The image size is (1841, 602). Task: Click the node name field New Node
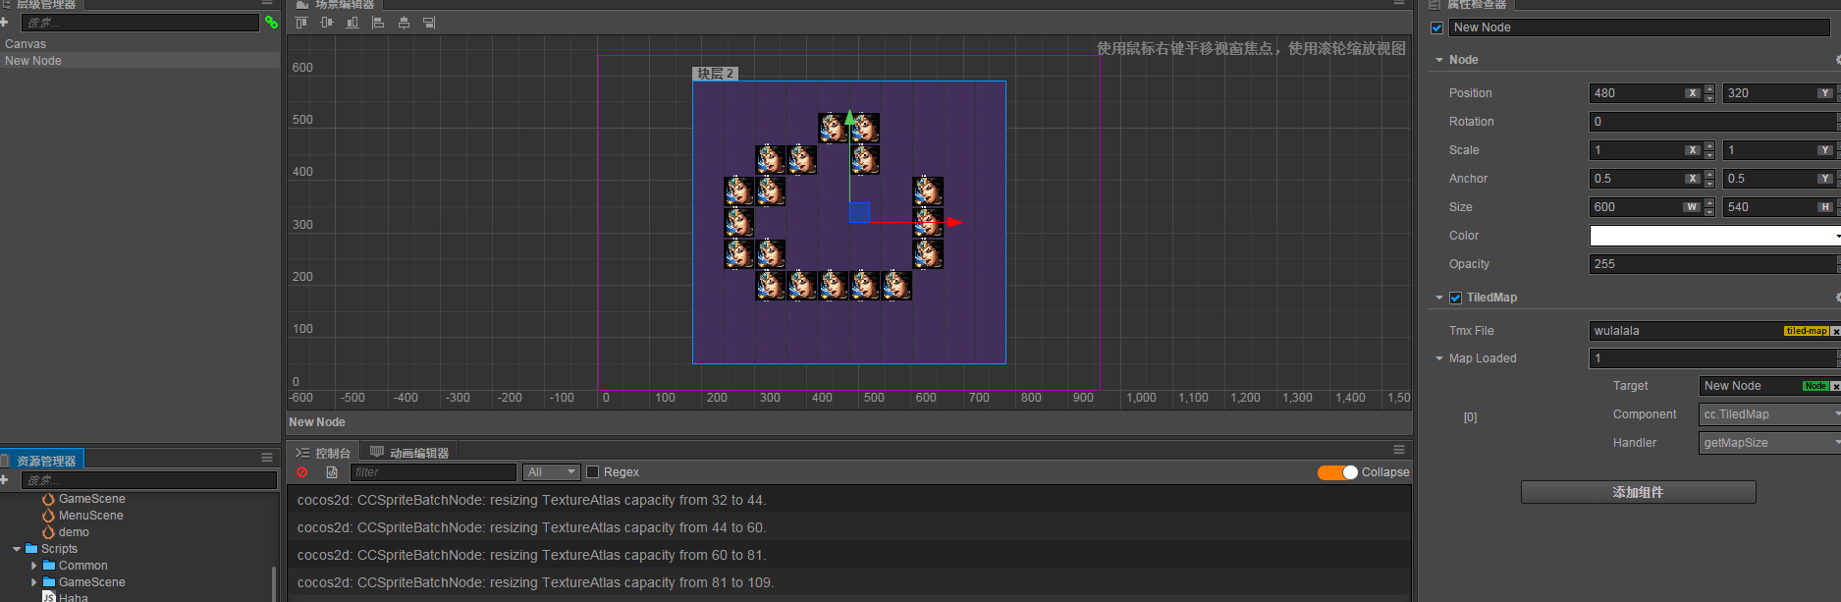[x=1640, y=27]
